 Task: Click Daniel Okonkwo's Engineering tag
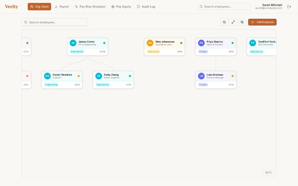pyautogui.click(x=51, y=85)
